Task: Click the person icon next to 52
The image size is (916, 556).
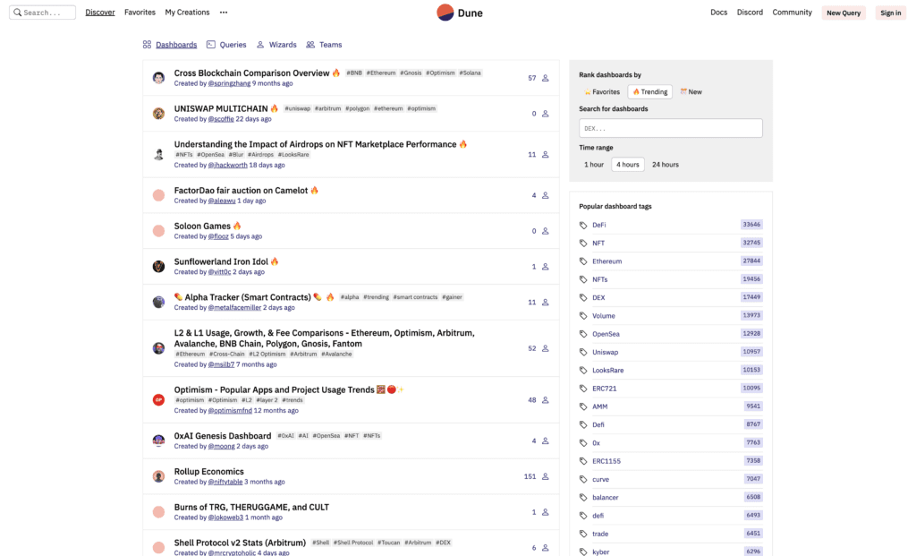Action: [545, 348]
